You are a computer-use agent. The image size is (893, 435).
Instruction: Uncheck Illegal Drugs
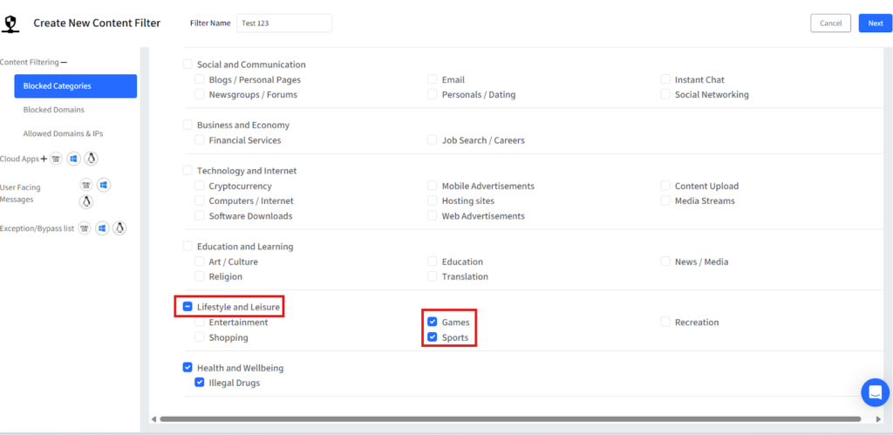tap(200, 383)
